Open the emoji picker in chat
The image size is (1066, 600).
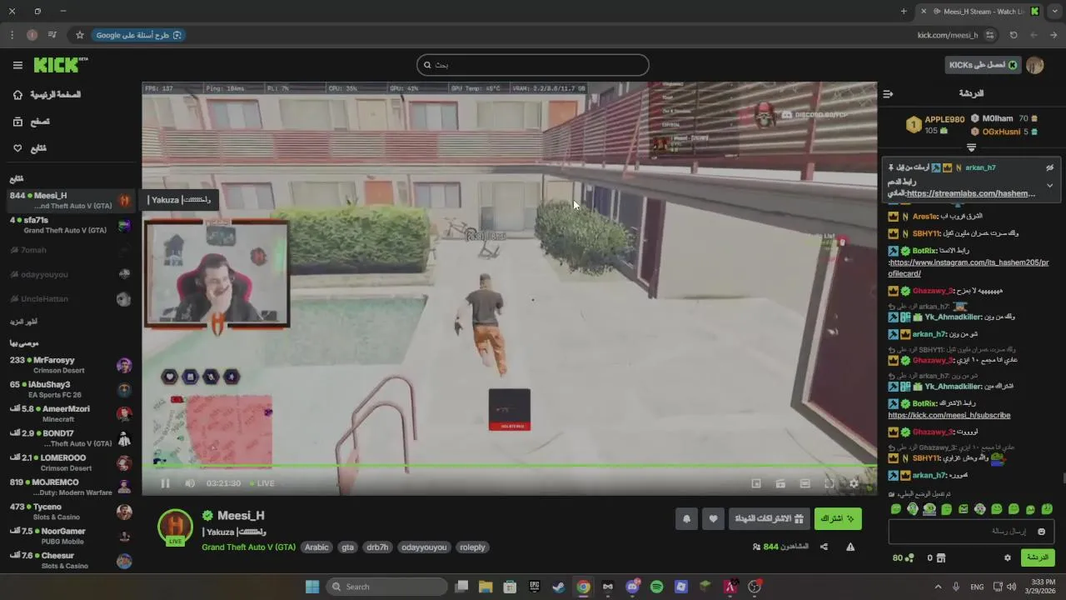pyautogui.click(x=1041, y=532)
